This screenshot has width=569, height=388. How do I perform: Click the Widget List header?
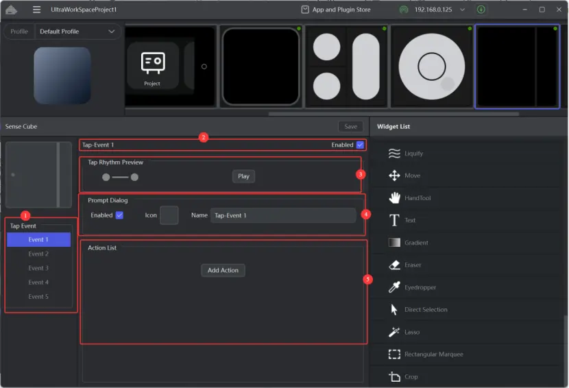pyautogui.click(x=394, y=126)
